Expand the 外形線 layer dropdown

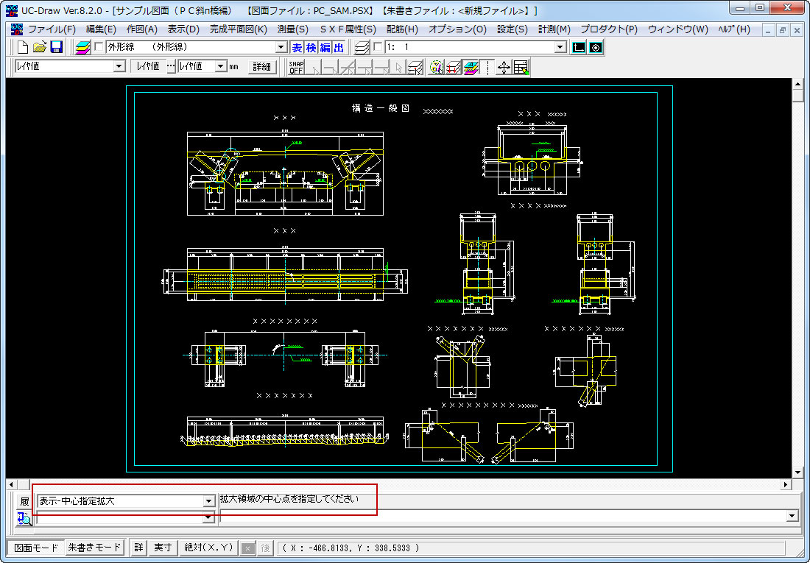coord(281,47)
